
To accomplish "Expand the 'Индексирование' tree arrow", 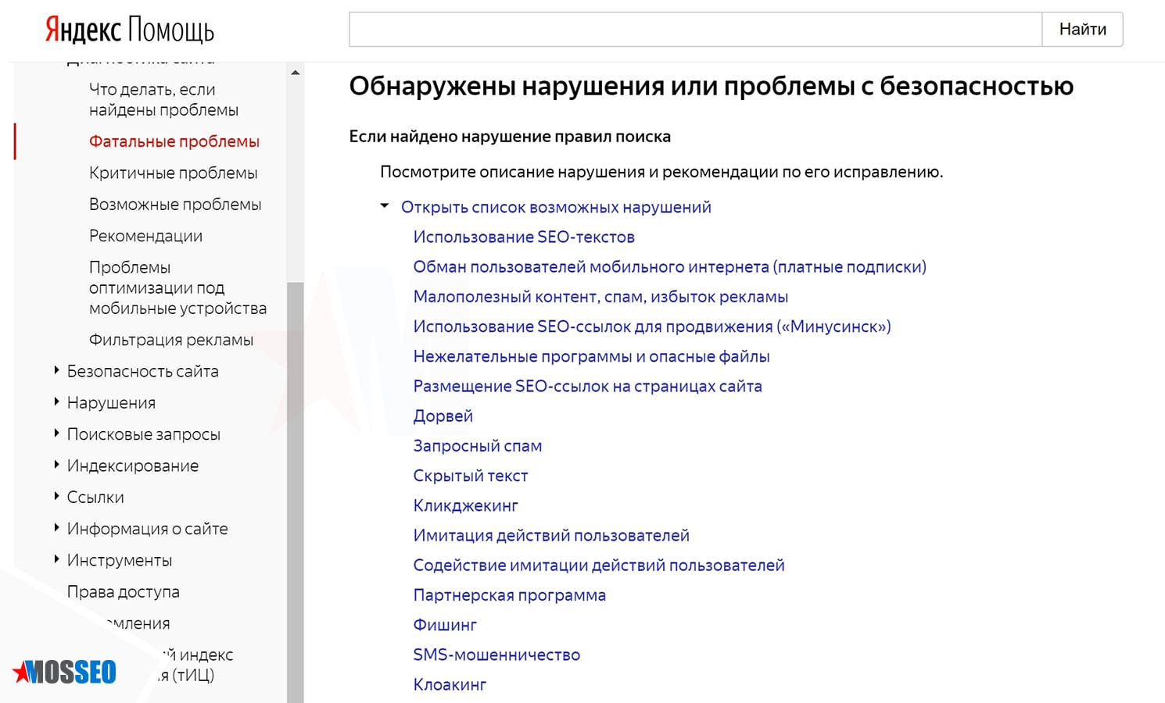I will 56,465.
